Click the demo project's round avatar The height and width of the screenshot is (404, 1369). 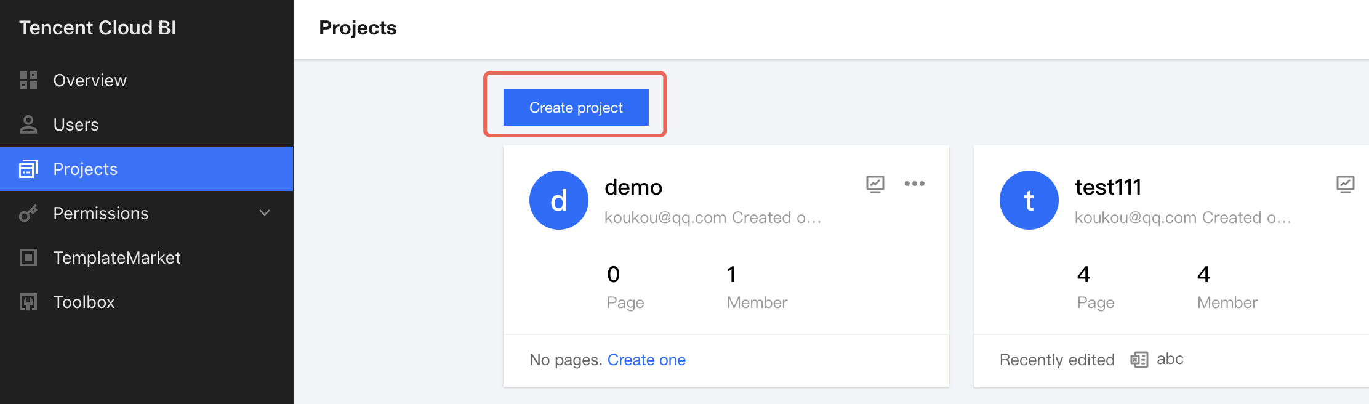[x=558, y=200]
